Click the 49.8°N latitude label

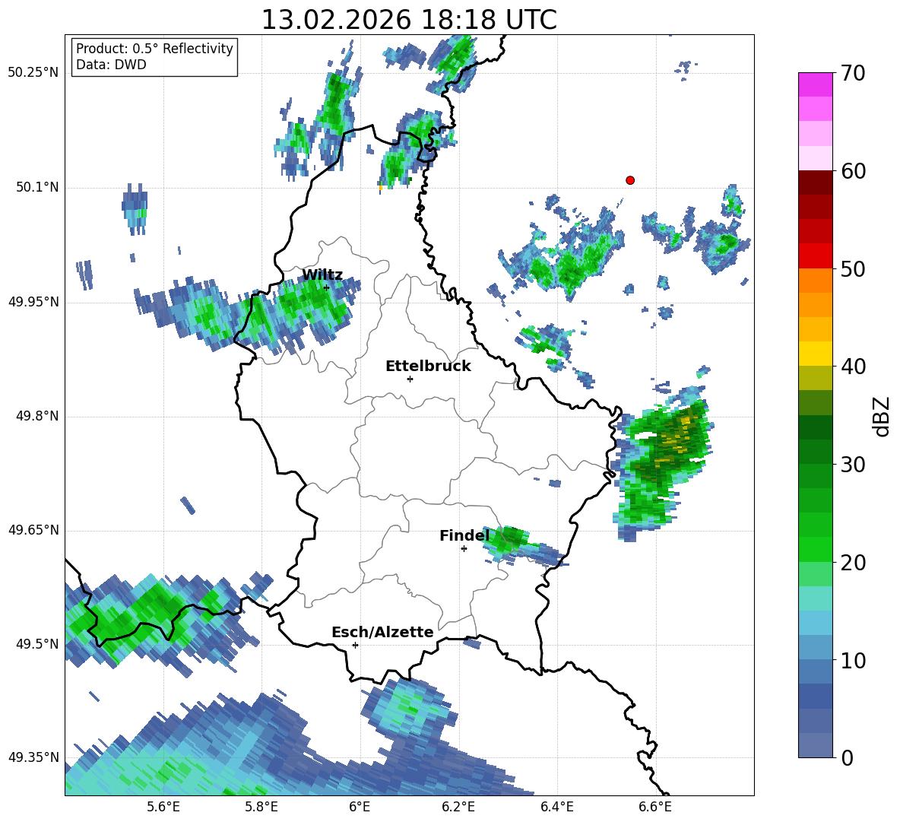tap(37, 416)
